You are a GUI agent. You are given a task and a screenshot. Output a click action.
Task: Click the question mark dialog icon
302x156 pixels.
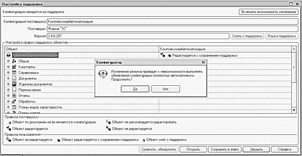click(x=102, y=74)
